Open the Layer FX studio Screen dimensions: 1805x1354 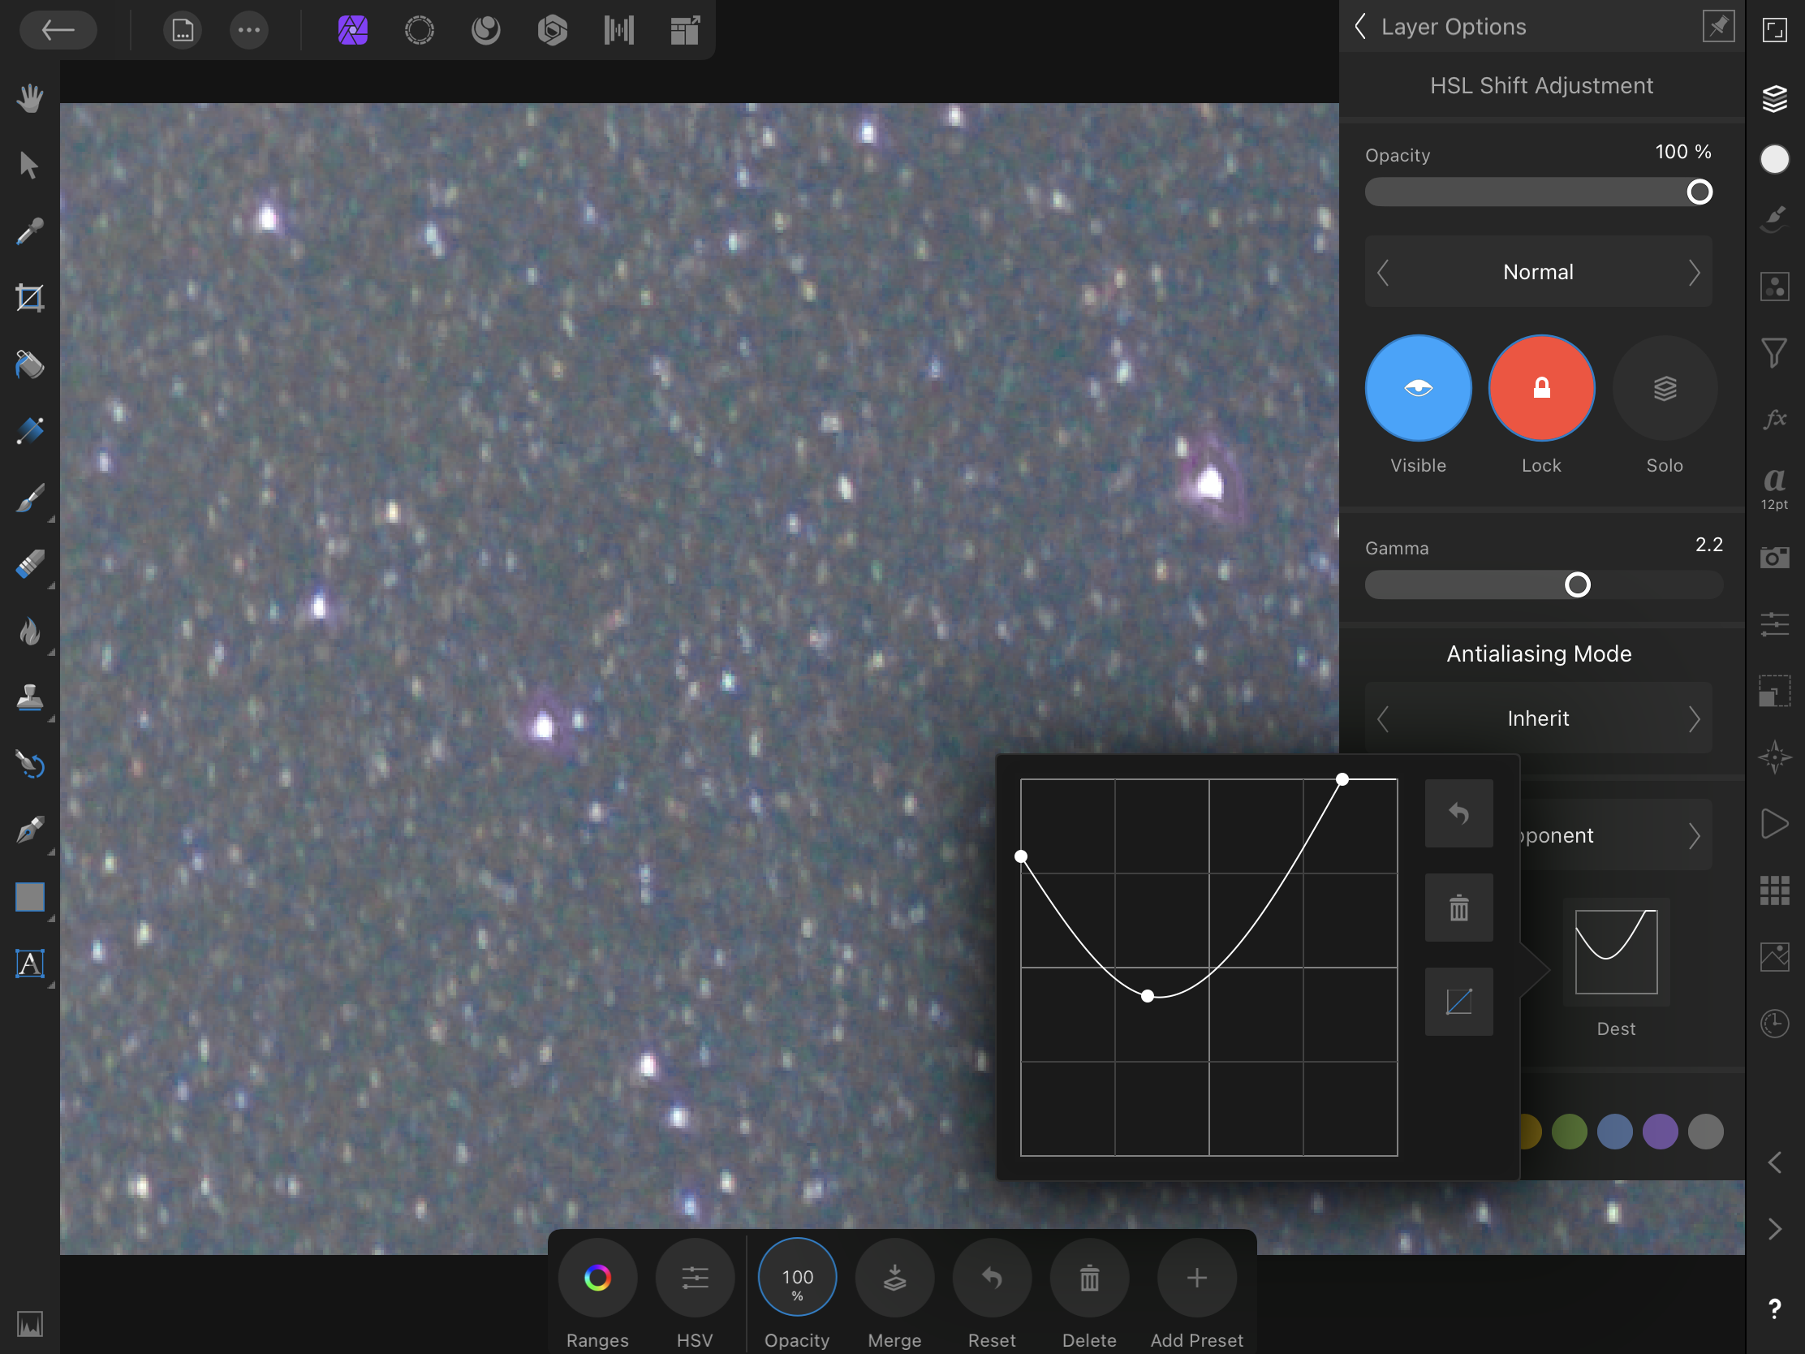pos(1774,420)
